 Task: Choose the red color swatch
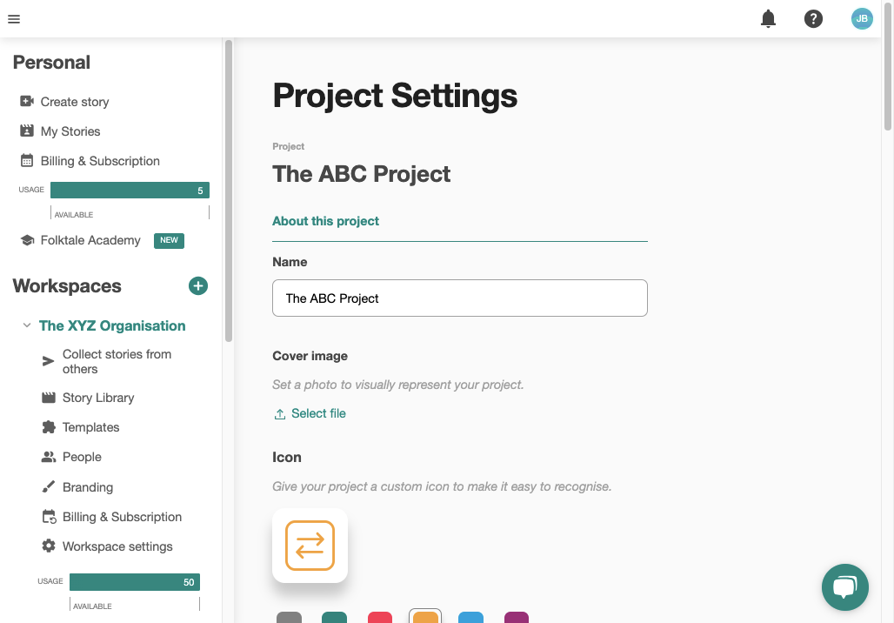coord(380,617)
